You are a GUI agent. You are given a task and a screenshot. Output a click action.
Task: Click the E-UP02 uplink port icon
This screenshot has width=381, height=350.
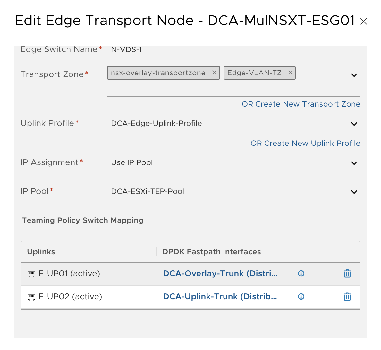pos(31,297)
